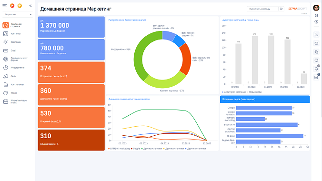Open the lead source dynamics chart title
The image size is (322, 181).
coord(129,99)
